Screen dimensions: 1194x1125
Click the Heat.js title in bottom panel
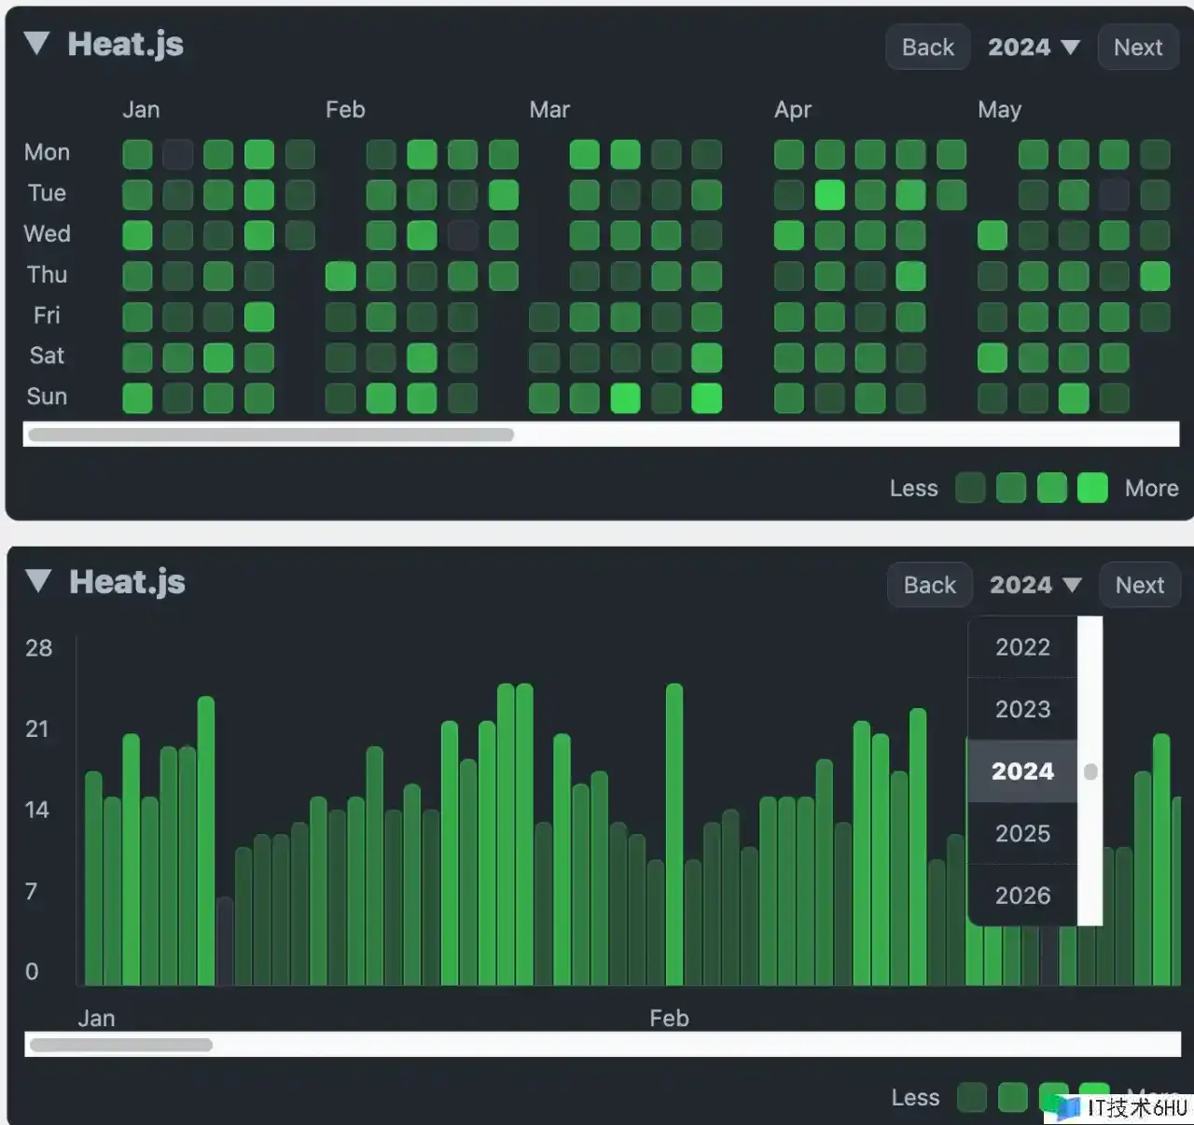pyautogui.click(x=128, y=581)
